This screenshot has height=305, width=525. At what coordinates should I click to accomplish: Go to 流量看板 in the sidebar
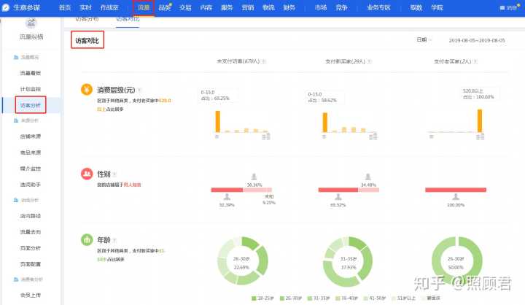point(31,73)
